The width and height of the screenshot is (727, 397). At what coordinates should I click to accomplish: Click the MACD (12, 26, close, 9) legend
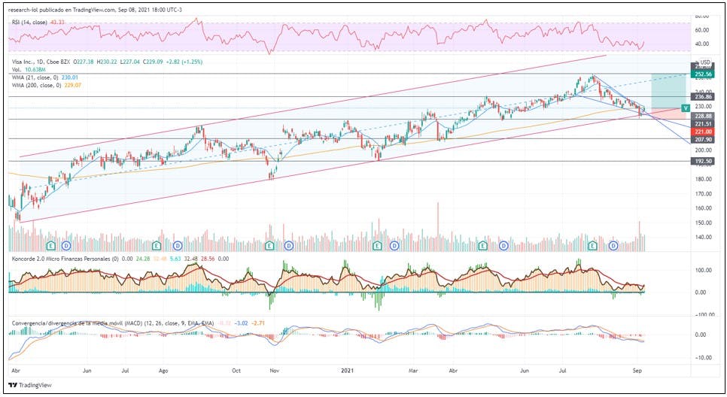(x=113, y=323)
